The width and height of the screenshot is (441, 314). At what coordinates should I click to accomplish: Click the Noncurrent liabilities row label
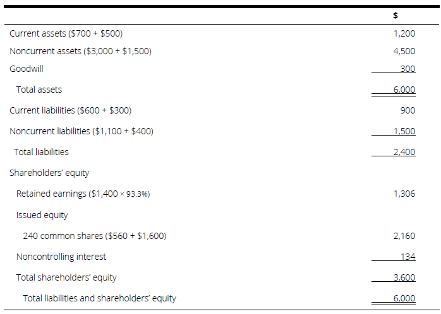pos(82,131)
